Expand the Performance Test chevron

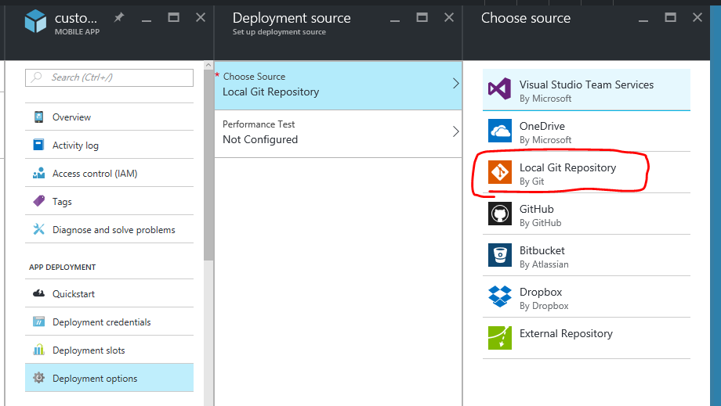click(455, 131)
